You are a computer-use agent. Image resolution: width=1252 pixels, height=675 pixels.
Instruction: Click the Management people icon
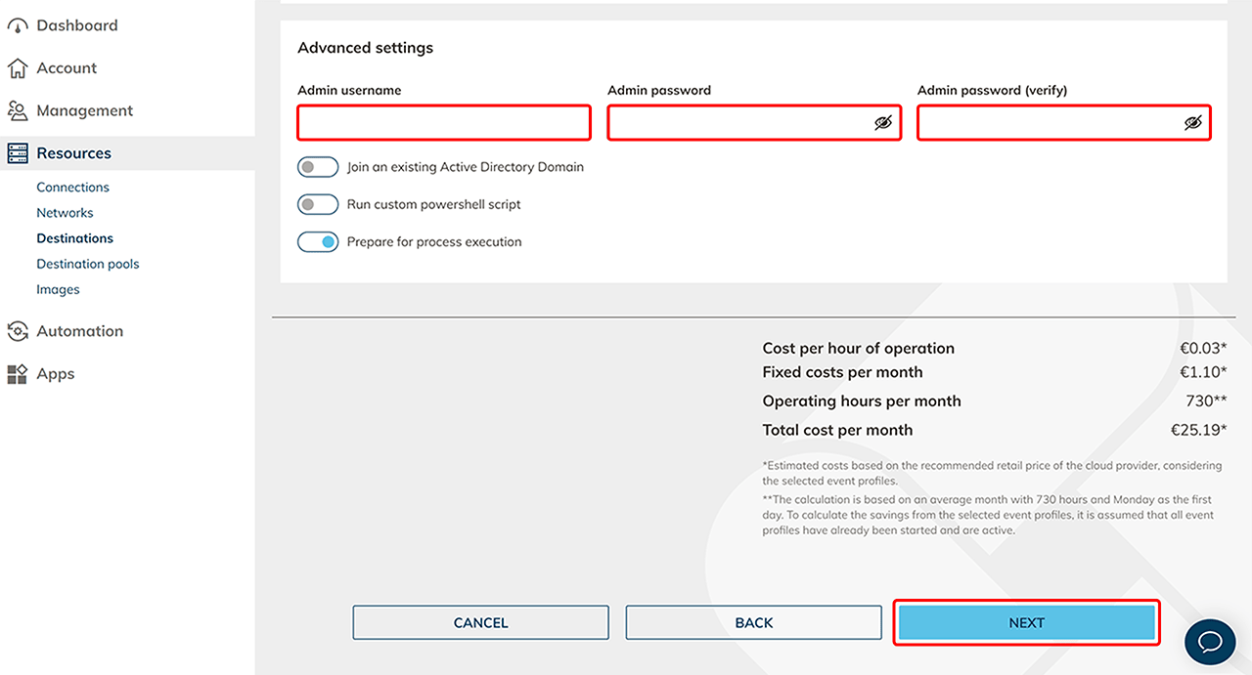coord(18,111)
